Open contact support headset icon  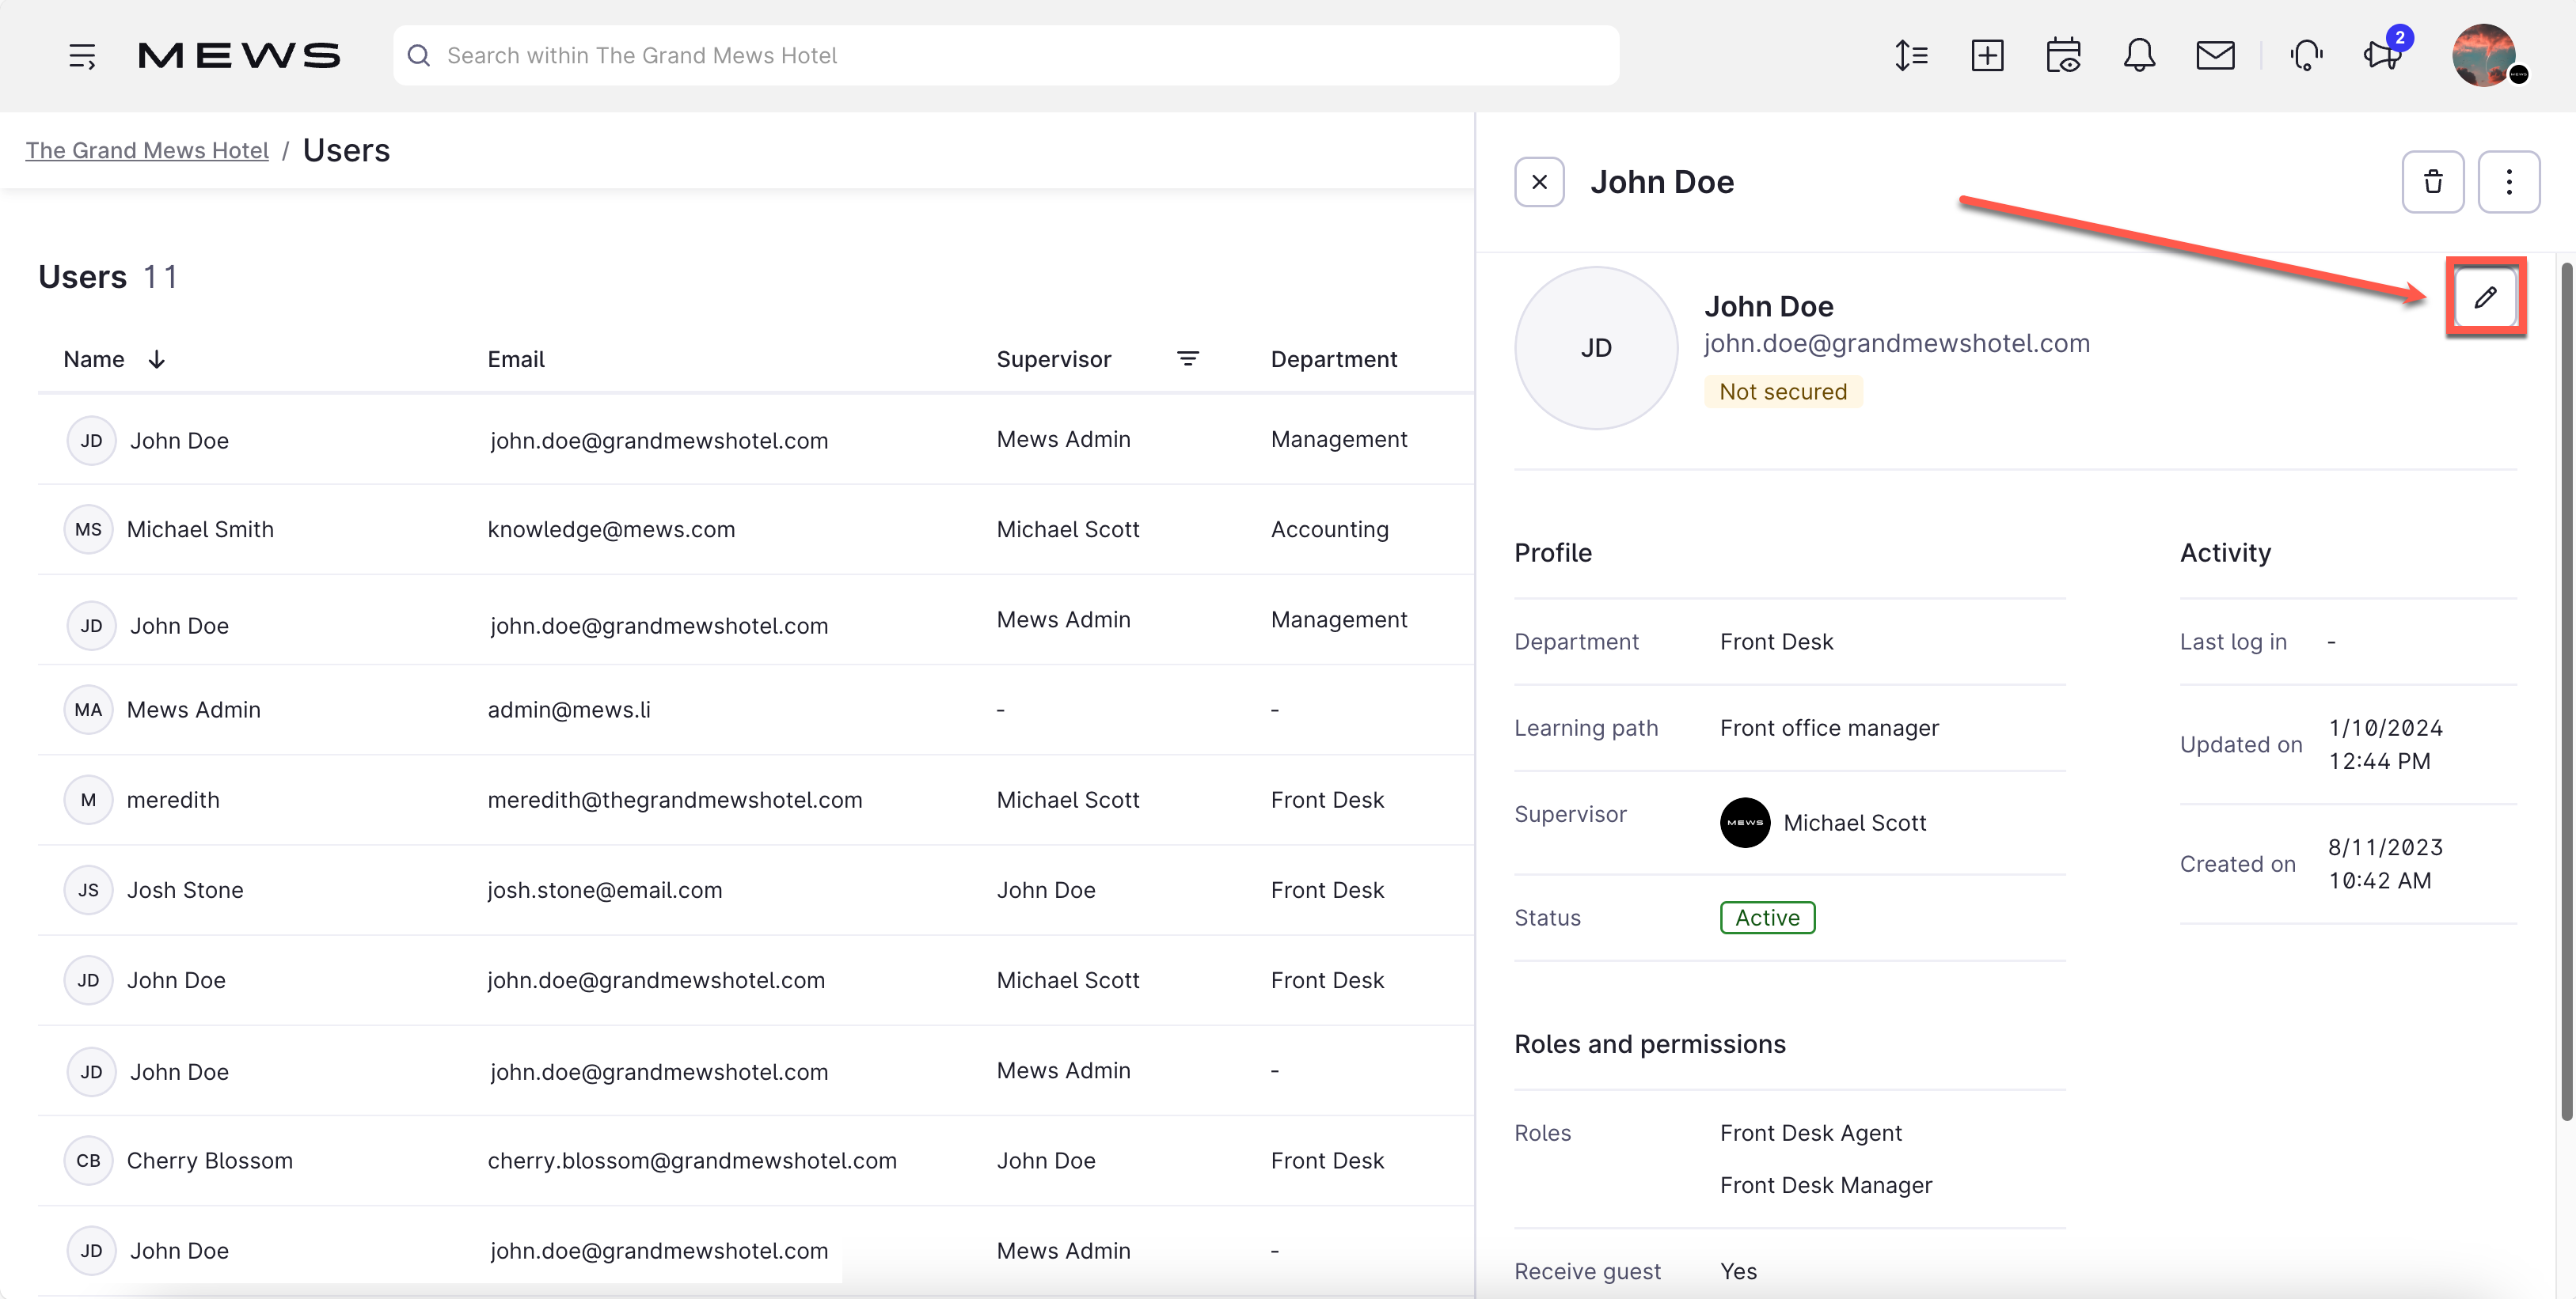2306,55
